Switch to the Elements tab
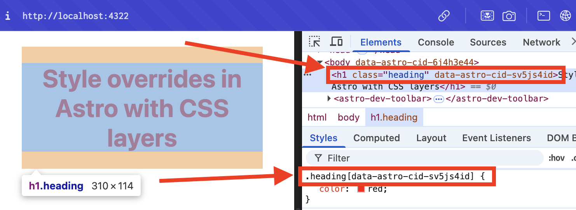This screenshot has width=576, height=210. pos(381,42)
